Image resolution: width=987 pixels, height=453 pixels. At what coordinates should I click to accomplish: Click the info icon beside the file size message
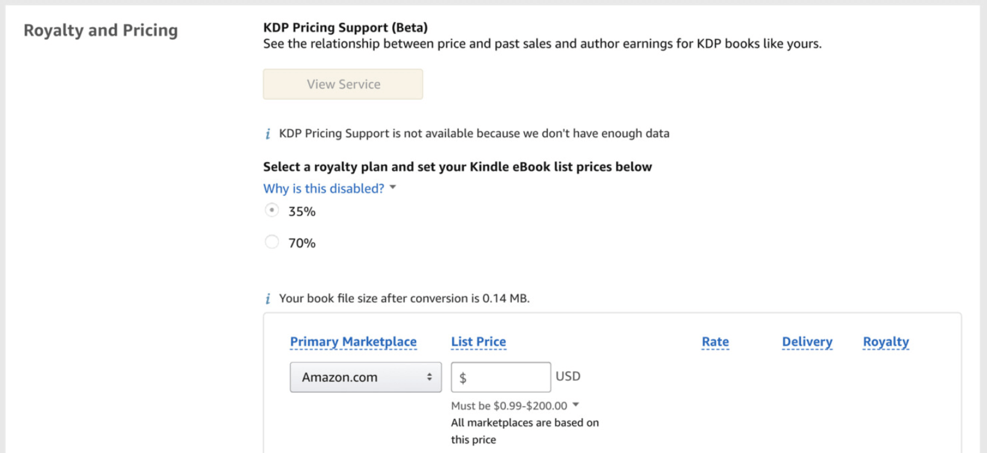tap(267, 298)
